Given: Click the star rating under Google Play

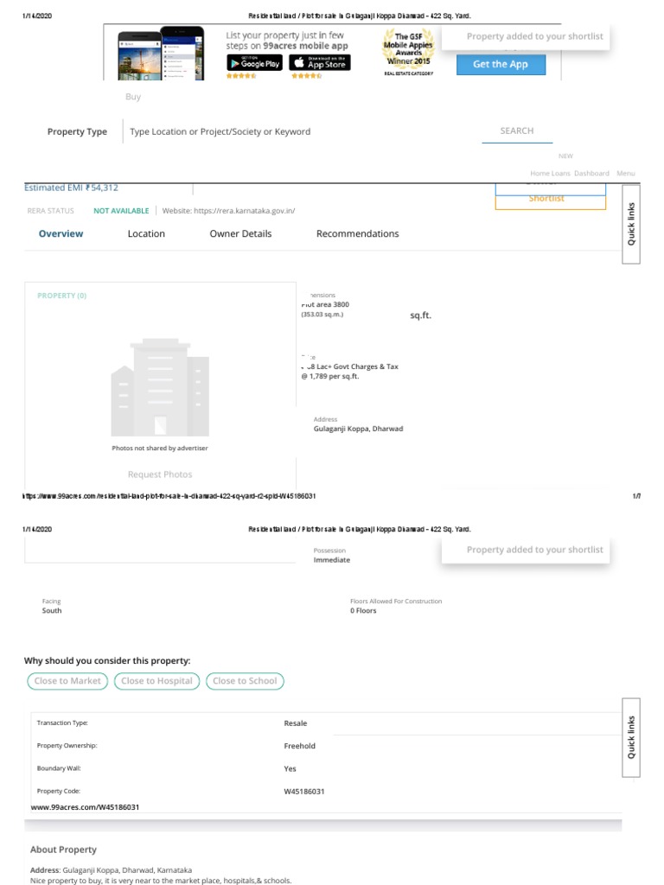Looking at the screenshot, I should 240,76.
